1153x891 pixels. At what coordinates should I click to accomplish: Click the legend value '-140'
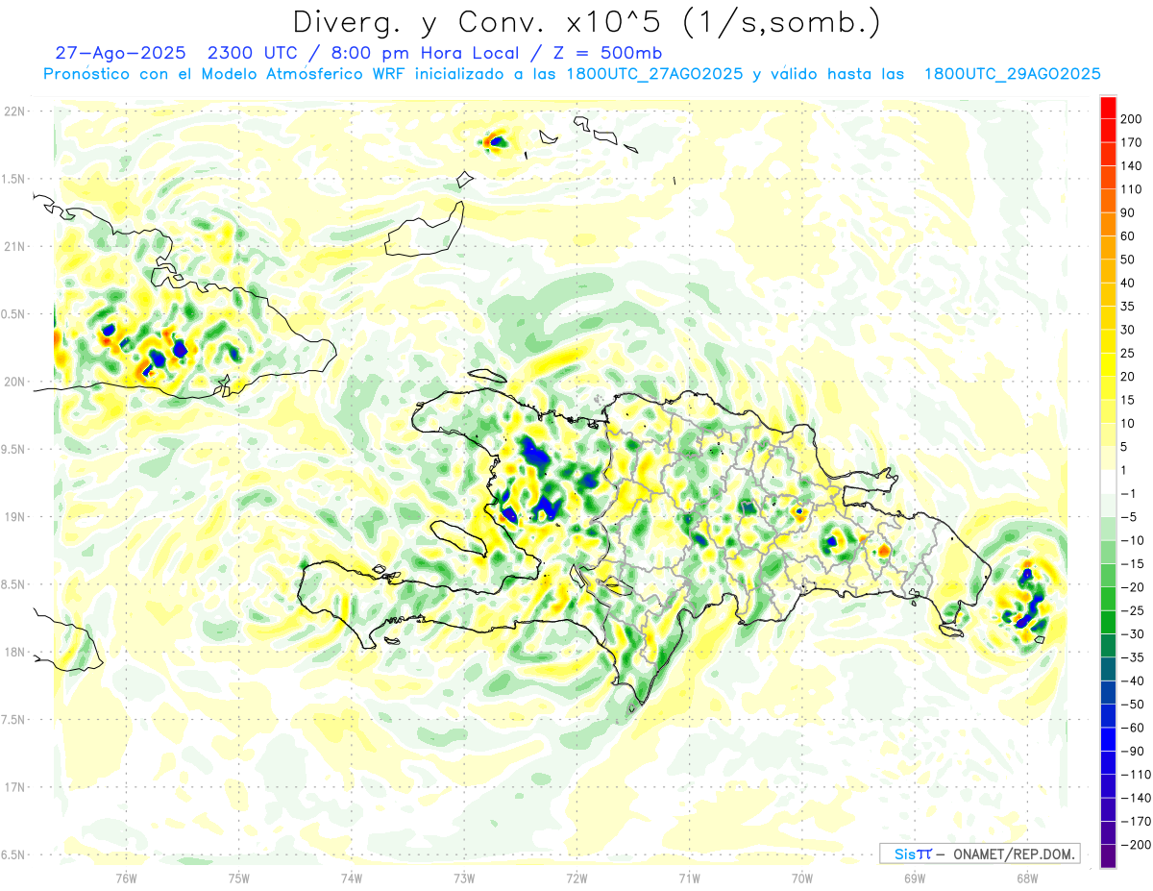1138,799
